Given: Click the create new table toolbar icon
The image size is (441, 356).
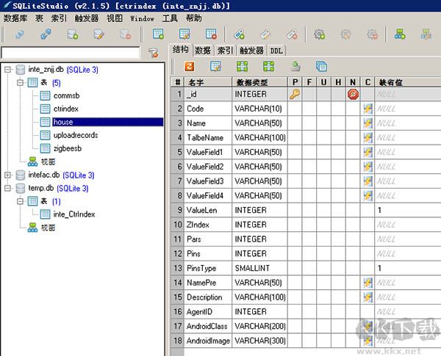Looking at the screenshot, I should tap(158, 34).
